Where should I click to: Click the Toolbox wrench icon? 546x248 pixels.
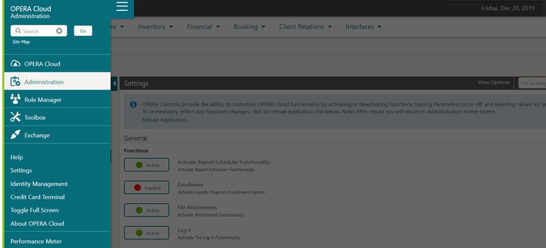coord(15,117)
